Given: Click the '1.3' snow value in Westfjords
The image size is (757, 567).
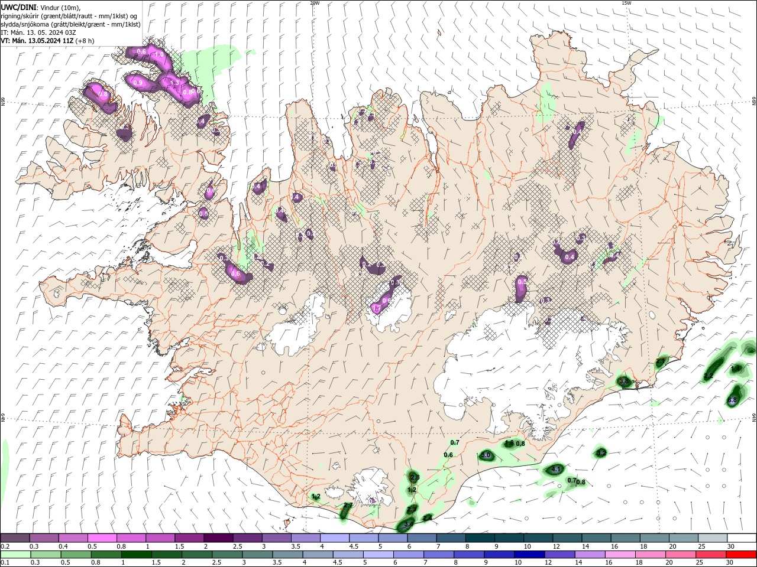Looking at the screenshot, I should pos(174,83).
